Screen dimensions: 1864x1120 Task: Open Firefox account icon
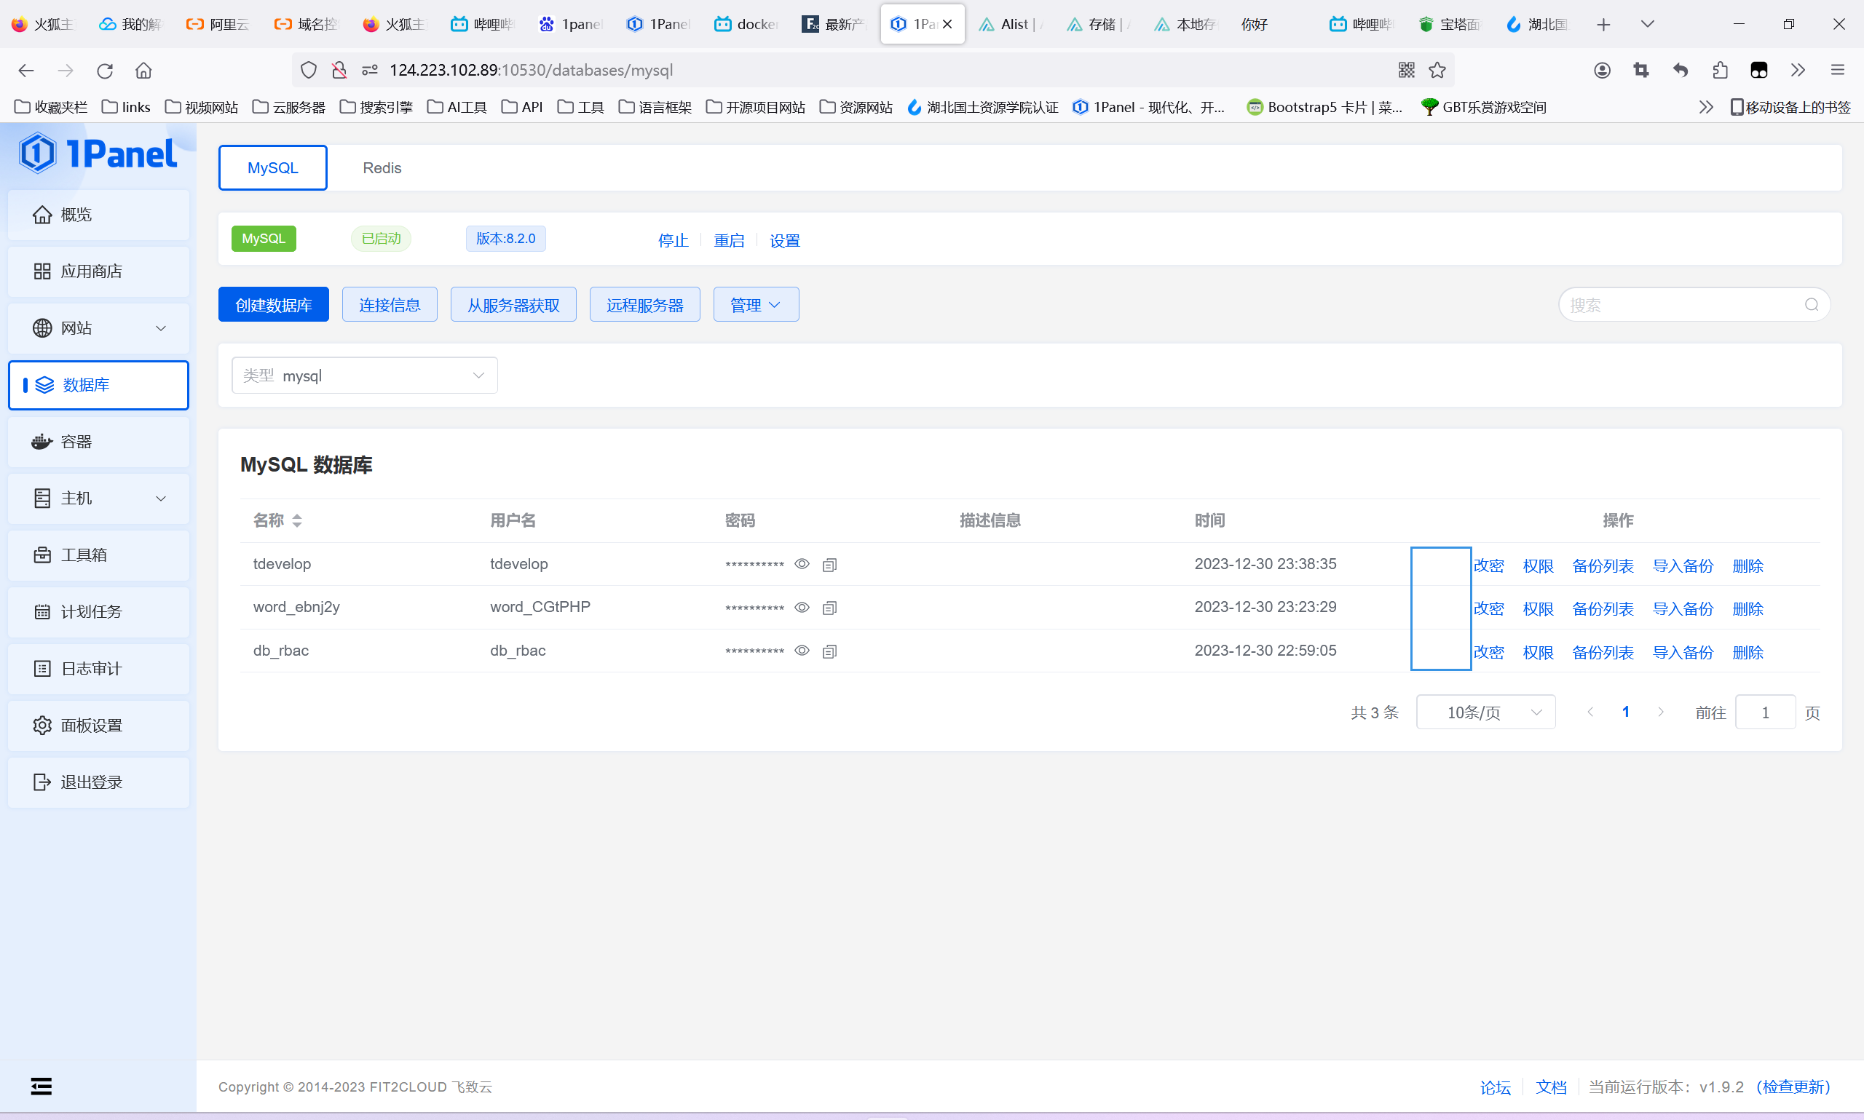point(1602,70)
